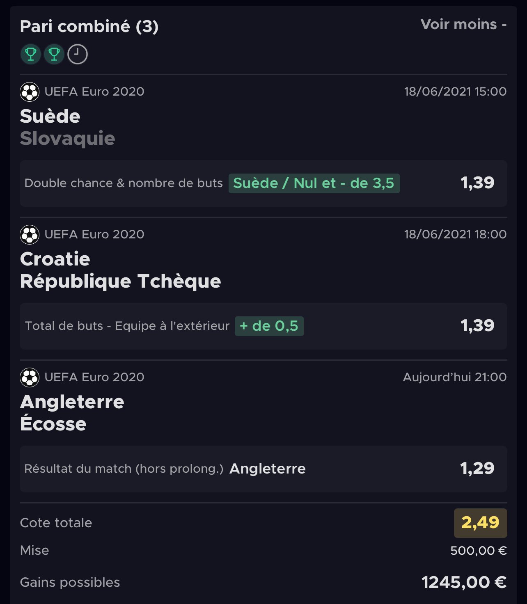Open the Croatie team name
Image resolution: width=527 pixels, height=604 pixels.
click(x=55, y=259)
